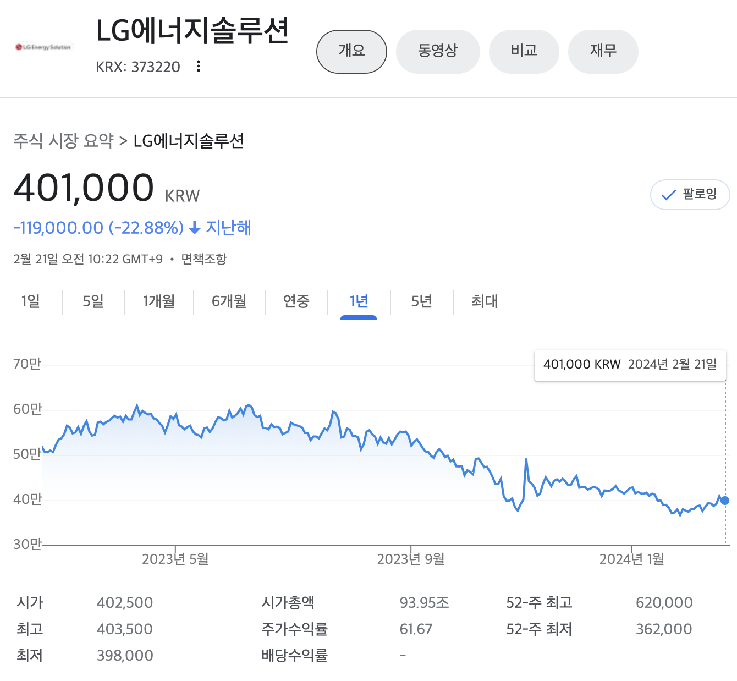Viewport: 737px width, 681px height.
Task: Select the 5일 chart range
Action: pos(94,301)
